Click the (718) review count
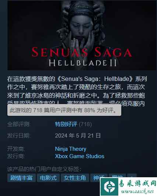Image resolution: width=157 pixels, height=196 pixels. (x=86, y=124)
